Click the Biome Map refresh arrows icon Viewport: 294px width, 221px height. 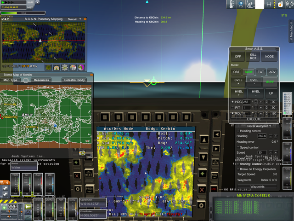pos(26,80)
